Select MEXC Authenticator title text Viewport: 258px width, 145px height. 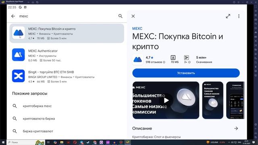[x=43, y=51]
